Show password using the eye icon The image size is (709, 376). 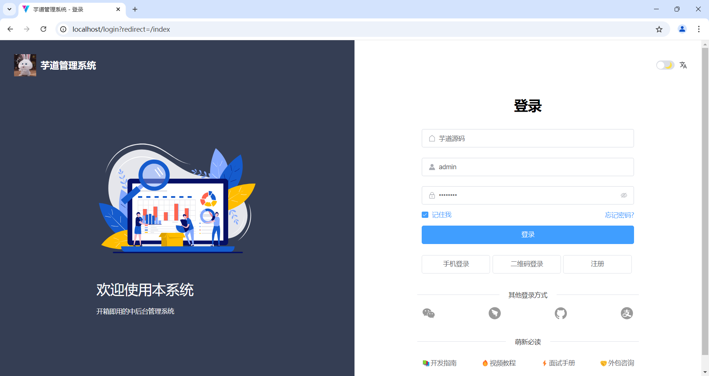click(x=624, y=195)
